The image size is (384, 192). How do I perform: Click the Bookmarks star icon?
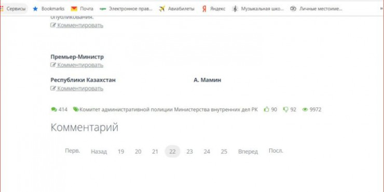[x=35, y=9]
